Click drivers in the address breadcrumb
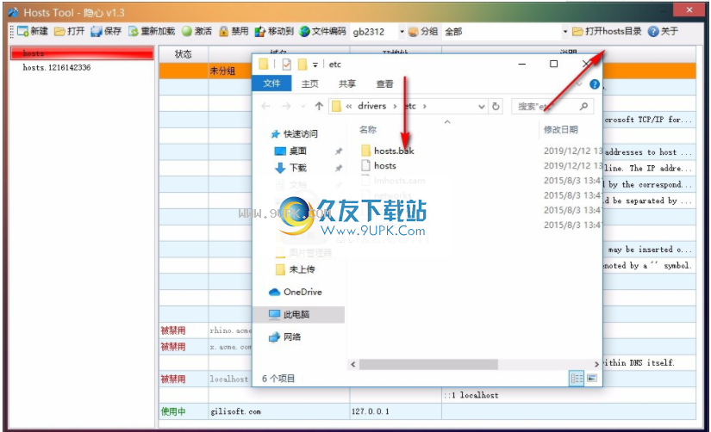Image resolution: width=711 pixels, height=432 pixels. click(371, 106)
